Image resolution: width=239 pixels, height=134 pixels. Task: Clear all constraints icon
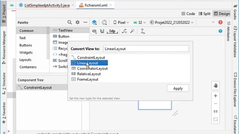[124, 31]
